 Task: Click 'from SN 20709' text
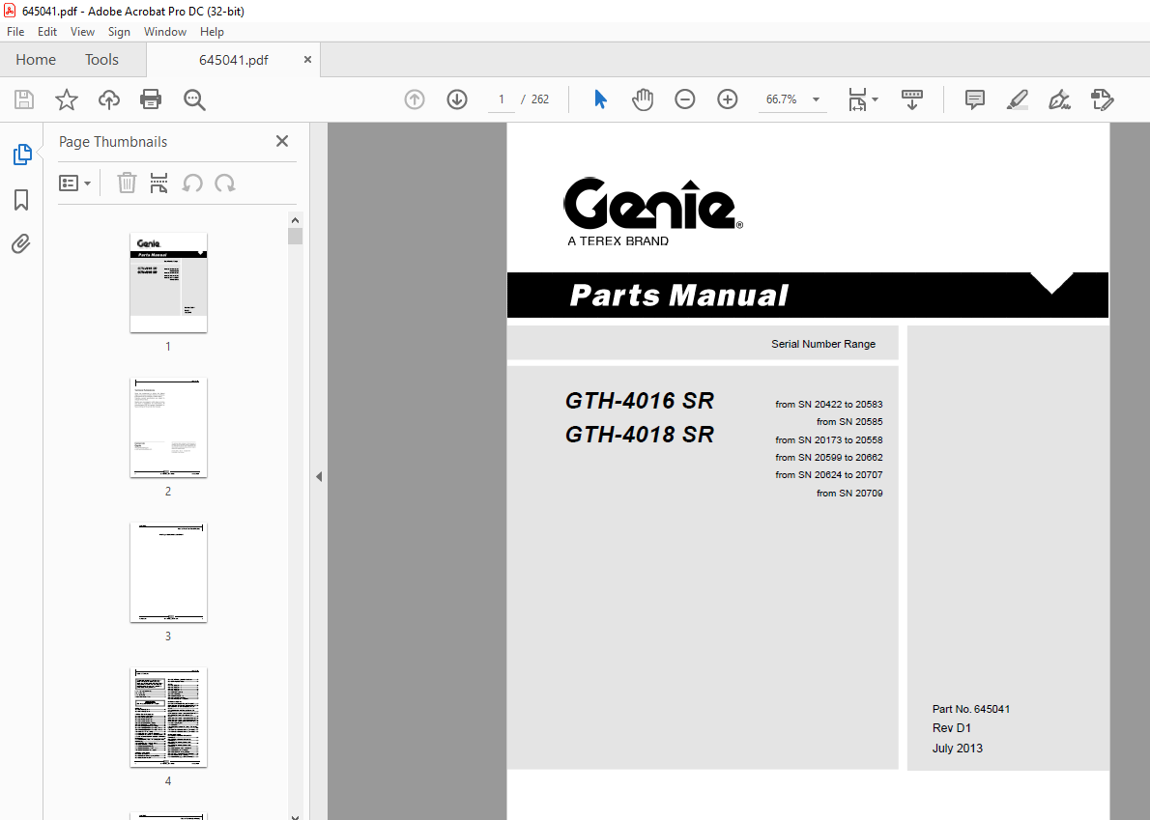tap(849, 494)
